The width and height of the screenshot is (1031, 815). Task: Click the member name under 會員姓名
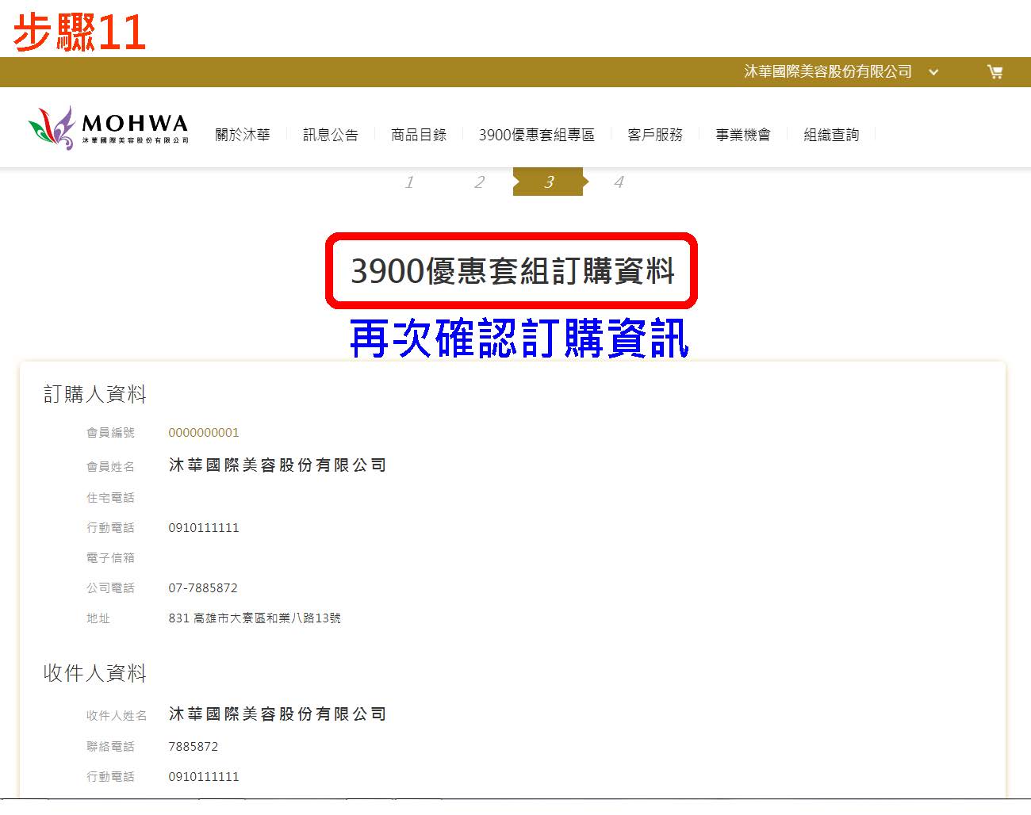[278, 465]
